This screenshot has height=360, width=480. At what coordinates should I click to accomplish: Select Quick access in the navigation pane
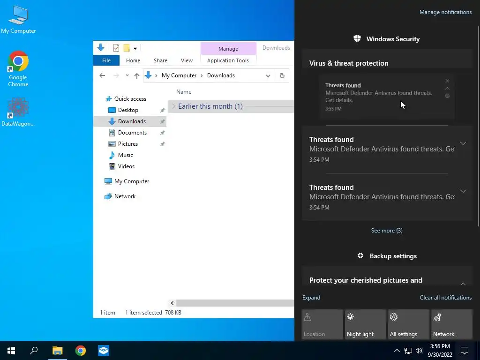click(130, 98)
